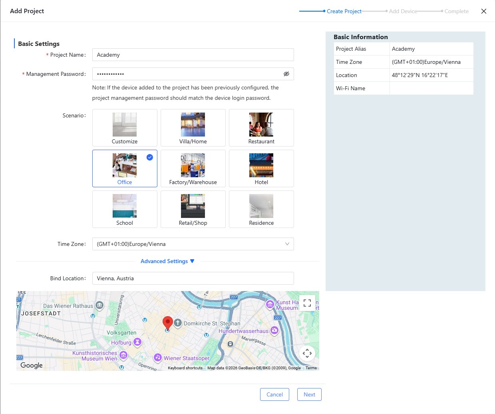
Task: Click the Das Wiener Rathaus map marker
Action: pyautogui.click(x=99, y=306)
